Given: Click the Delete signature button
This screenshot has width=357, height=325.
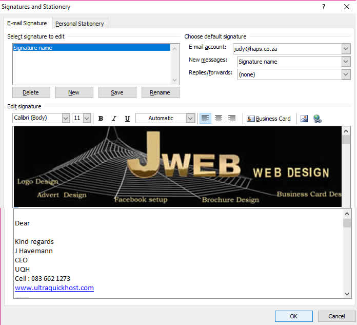Looking at the screenshot, I should (x=31, y=92).
